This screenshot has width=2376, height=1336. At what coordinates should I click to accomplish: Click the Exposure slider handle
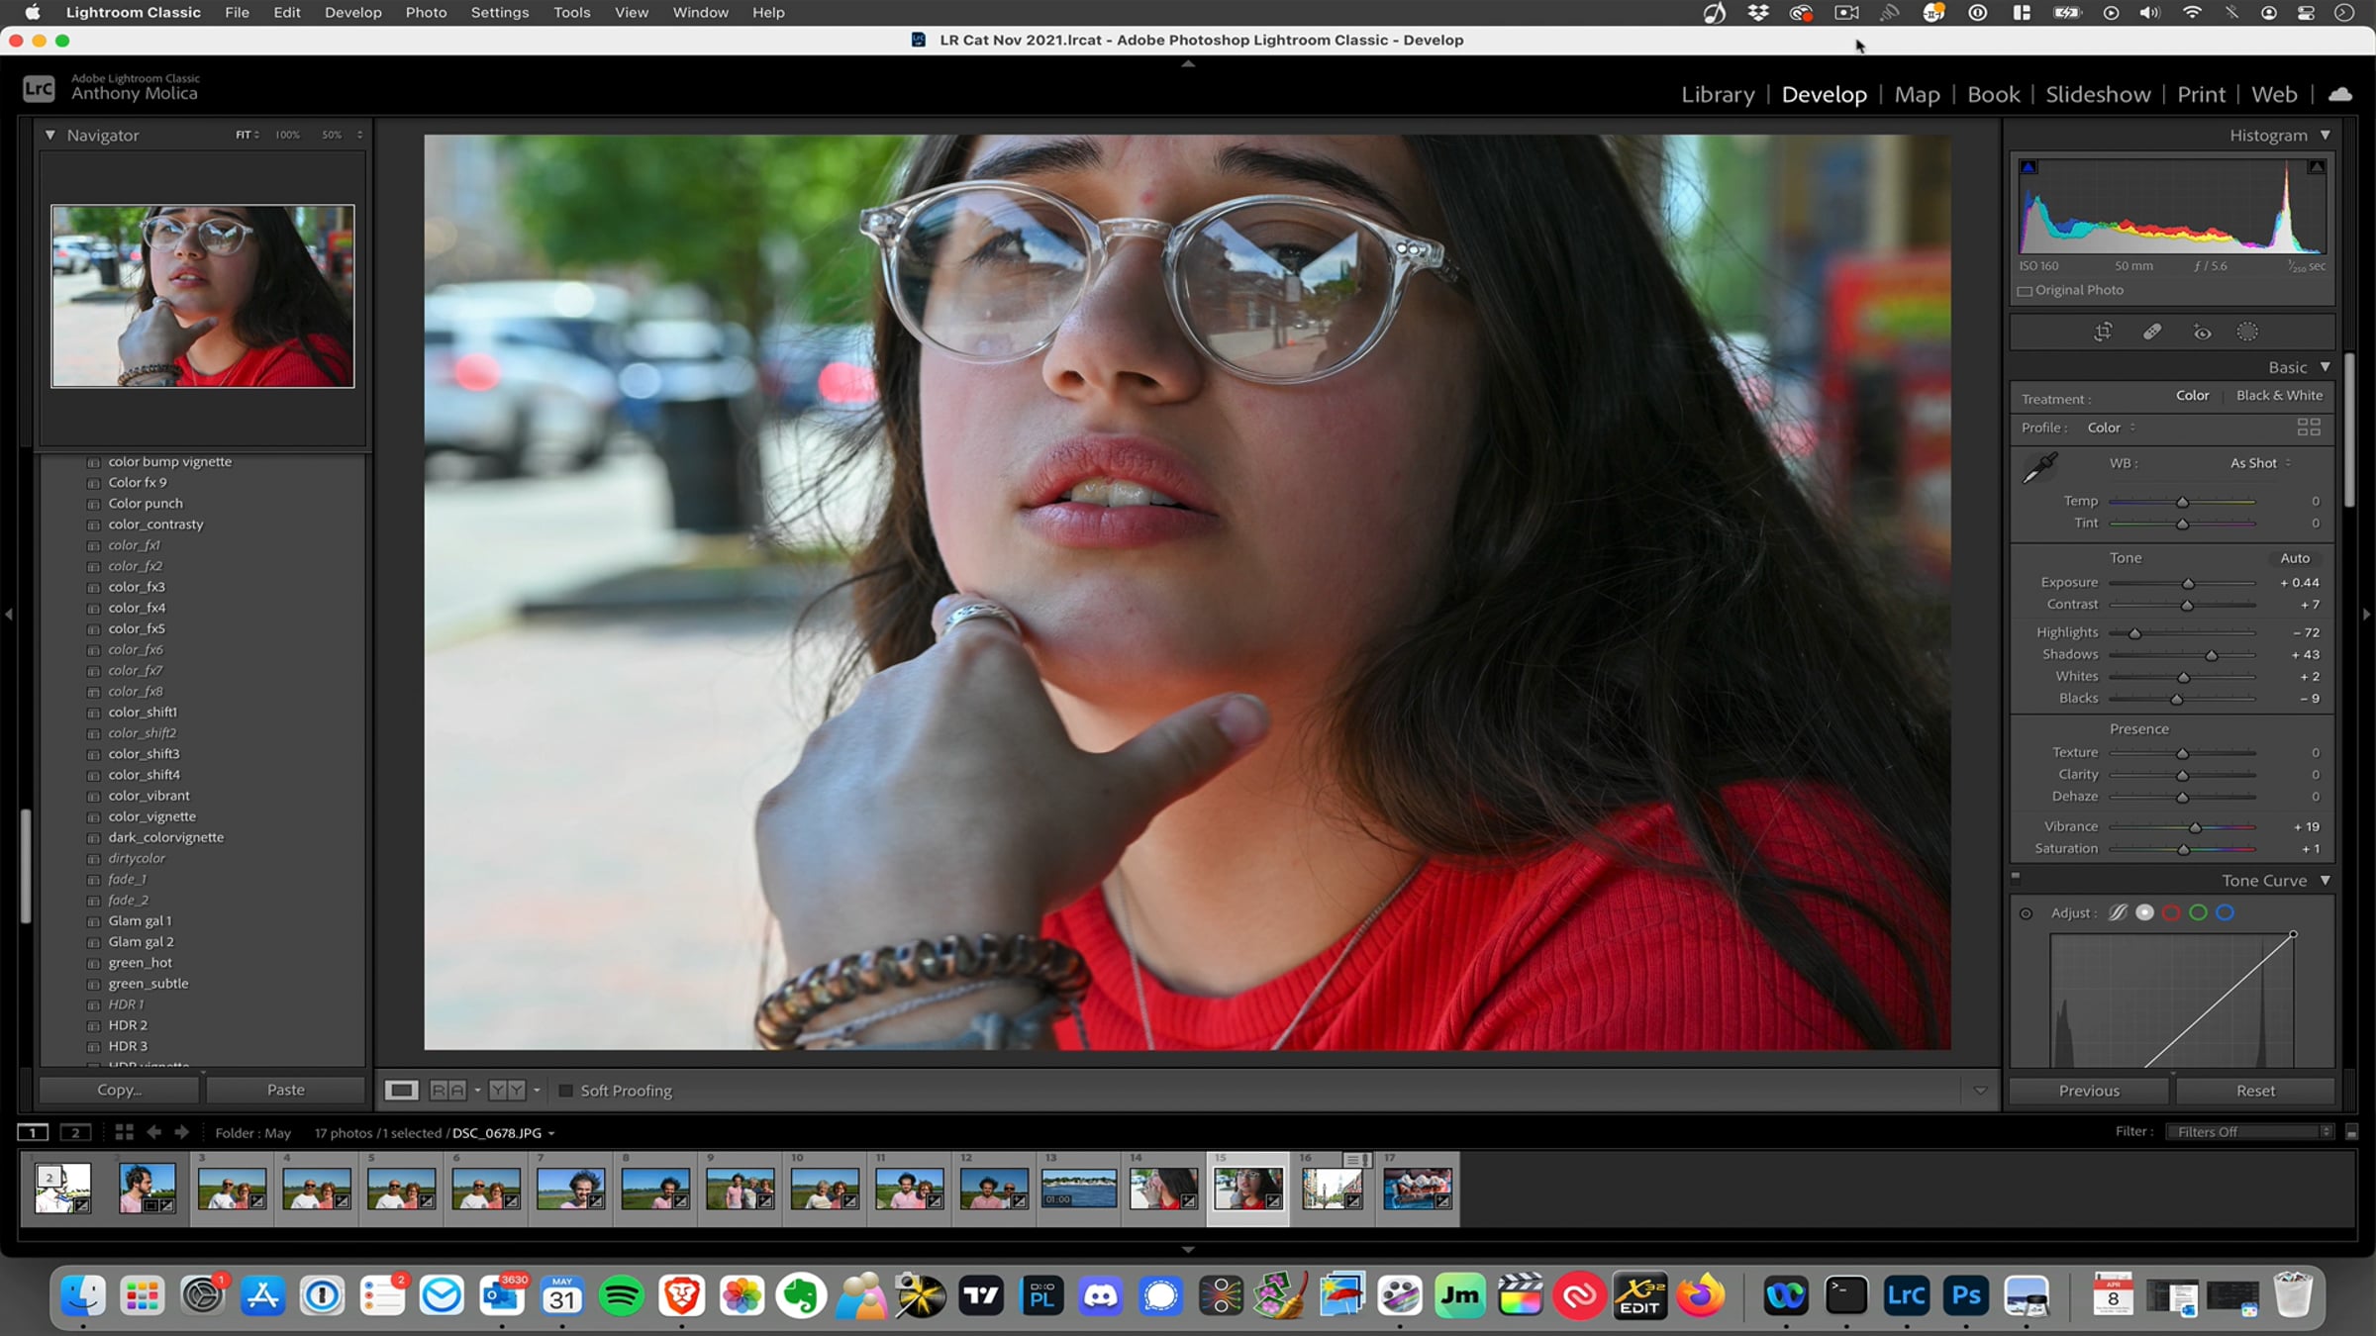2188,584
